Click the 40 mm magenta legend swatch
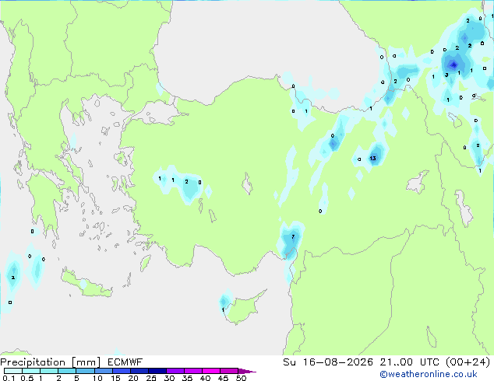This screenshot has width=494, height=381. (x=211, y=371)
